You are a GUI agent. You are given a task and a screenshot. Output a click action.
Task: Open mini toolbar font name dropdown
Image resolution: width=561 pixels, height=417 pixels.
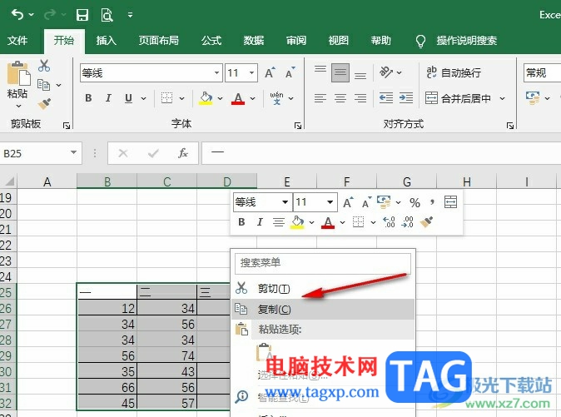click(285, 202)
